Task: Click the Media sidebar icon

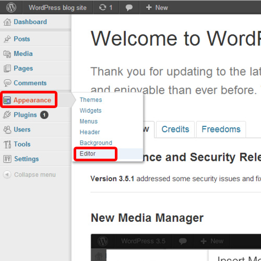Action: click(x=7, y=54)
